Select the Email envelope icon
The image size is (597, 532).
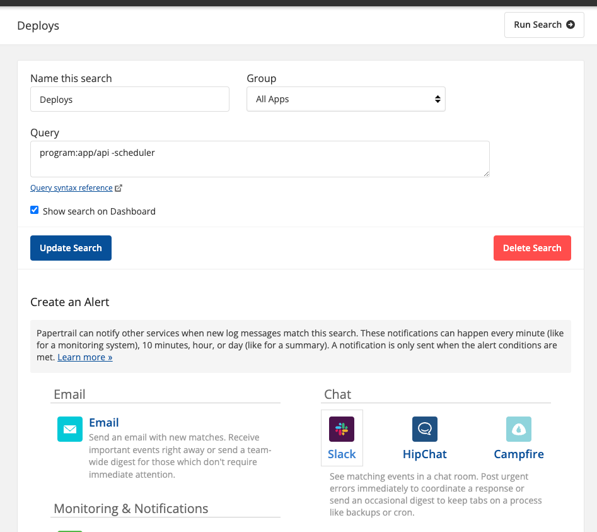[70, 429]
